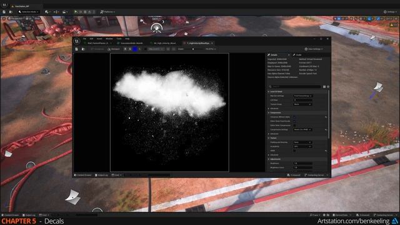Image resolution: width=400 pixels, height=225 pixels.
Task: Expand Advanced under Compression section
Action: [x=268, y=134]
